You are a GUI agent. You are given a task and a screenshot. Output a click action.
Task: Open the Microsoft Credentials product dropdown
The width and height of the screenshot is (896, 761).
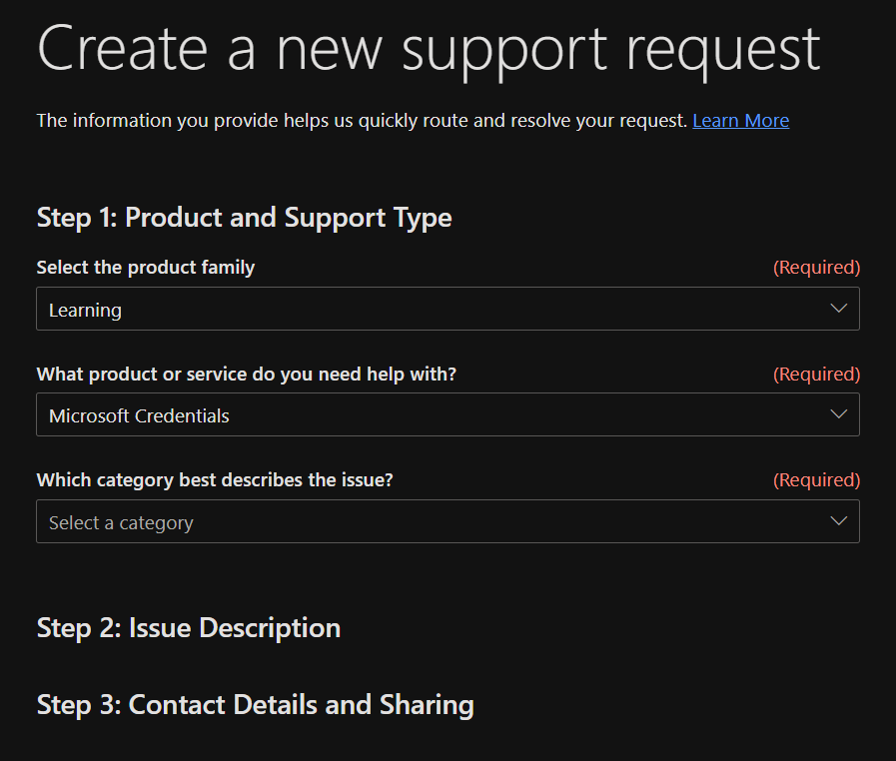click(x=448, y=415)
